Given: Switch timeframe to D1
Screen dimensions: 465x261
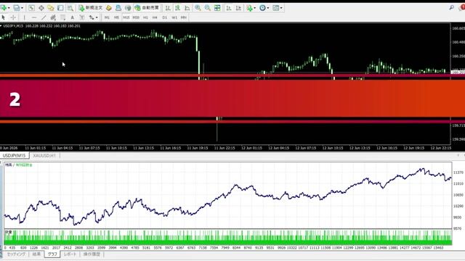Looking at the screenshot, I should [165, 17].
